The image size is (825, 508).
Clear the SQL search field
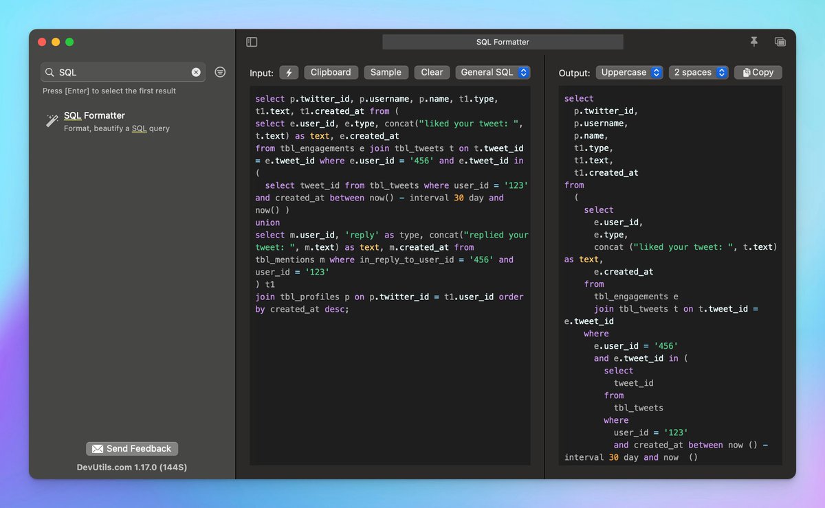[196, 72]
